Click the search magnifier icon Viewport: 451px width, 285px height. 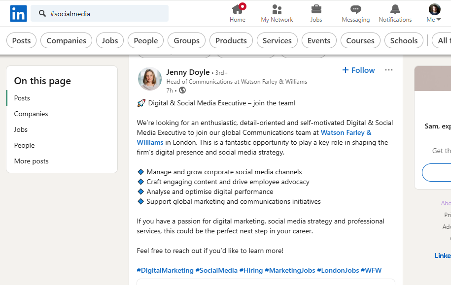coord(42,13)
